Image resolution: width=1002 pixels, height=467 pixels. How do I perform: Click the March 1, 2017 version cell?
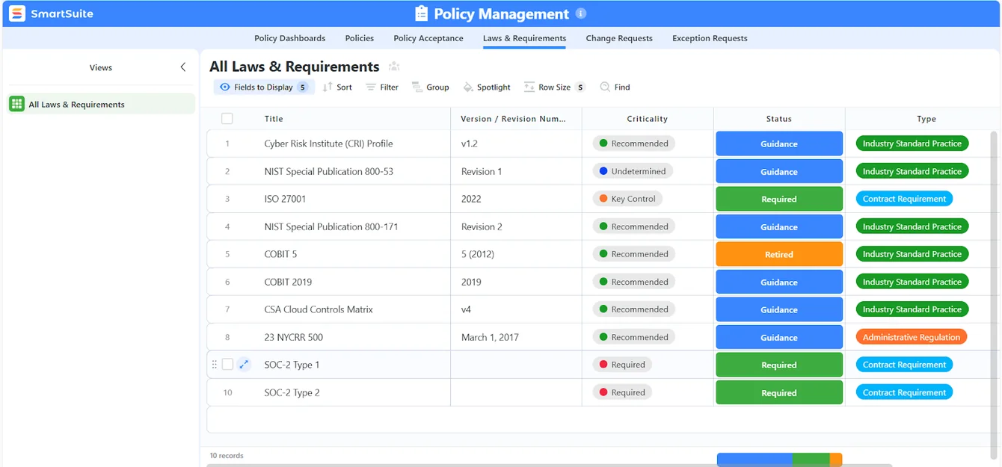(x=516, y=337)
